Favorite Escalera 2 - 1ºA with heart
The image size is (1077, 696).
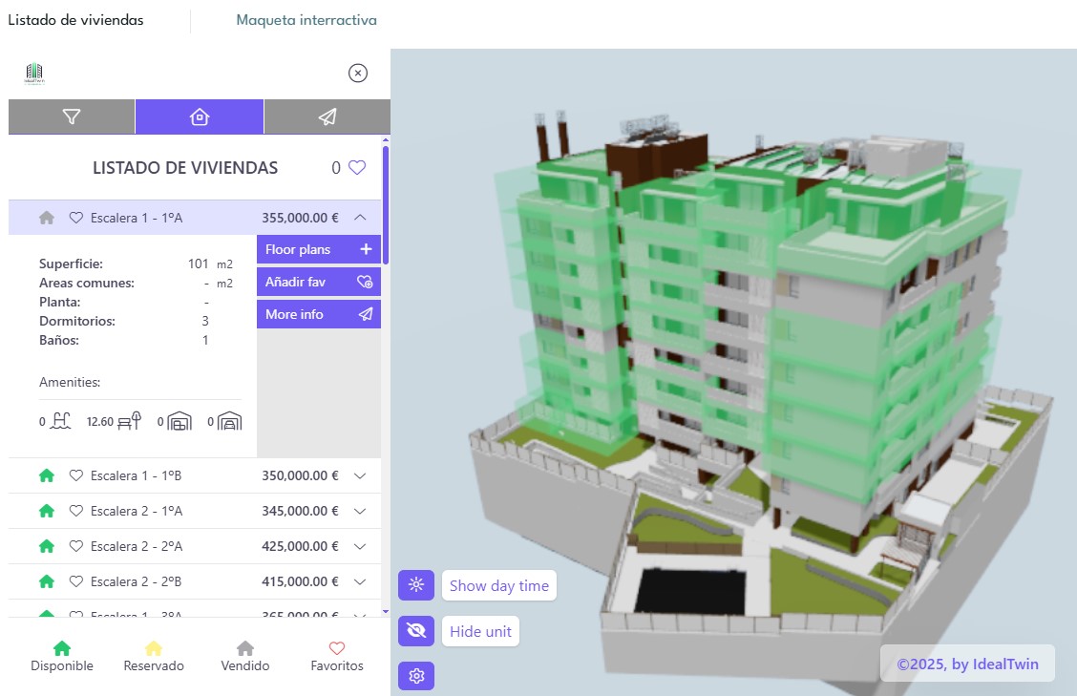(x=76, y=511)
